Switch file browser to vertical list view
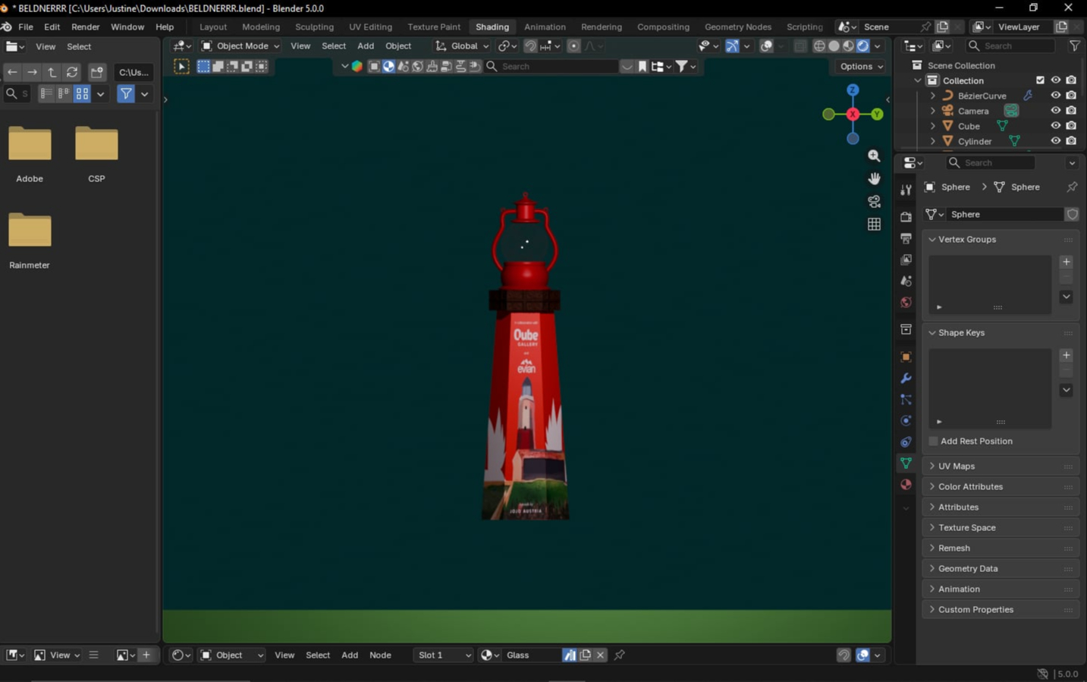1087x682 pixels. coord(46,93)
